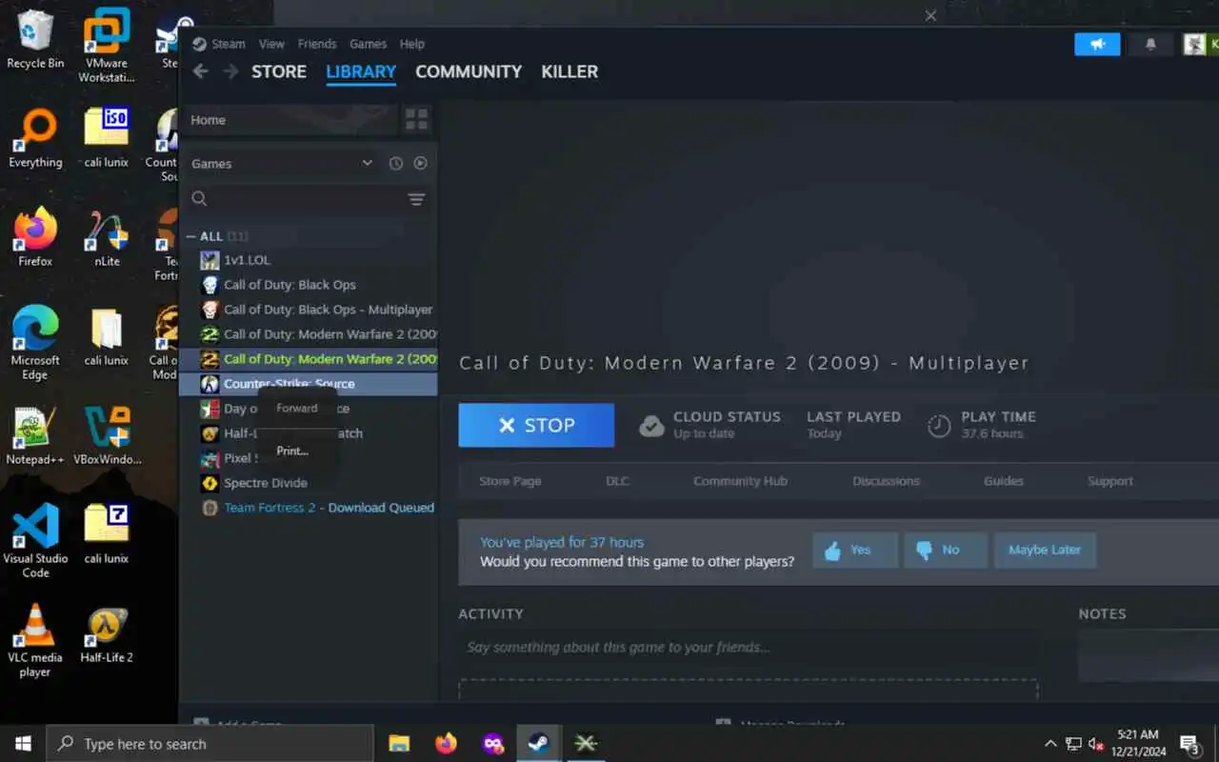This screenshot has width=1219, height=762.
Task: Sort games by recent activity clock icon
Action: click(x=396, y=164)
